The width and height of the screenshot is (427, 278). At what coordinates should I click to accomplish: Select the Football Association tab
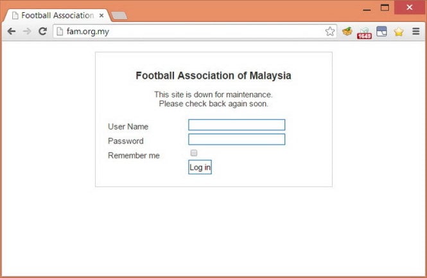point(57,15)
